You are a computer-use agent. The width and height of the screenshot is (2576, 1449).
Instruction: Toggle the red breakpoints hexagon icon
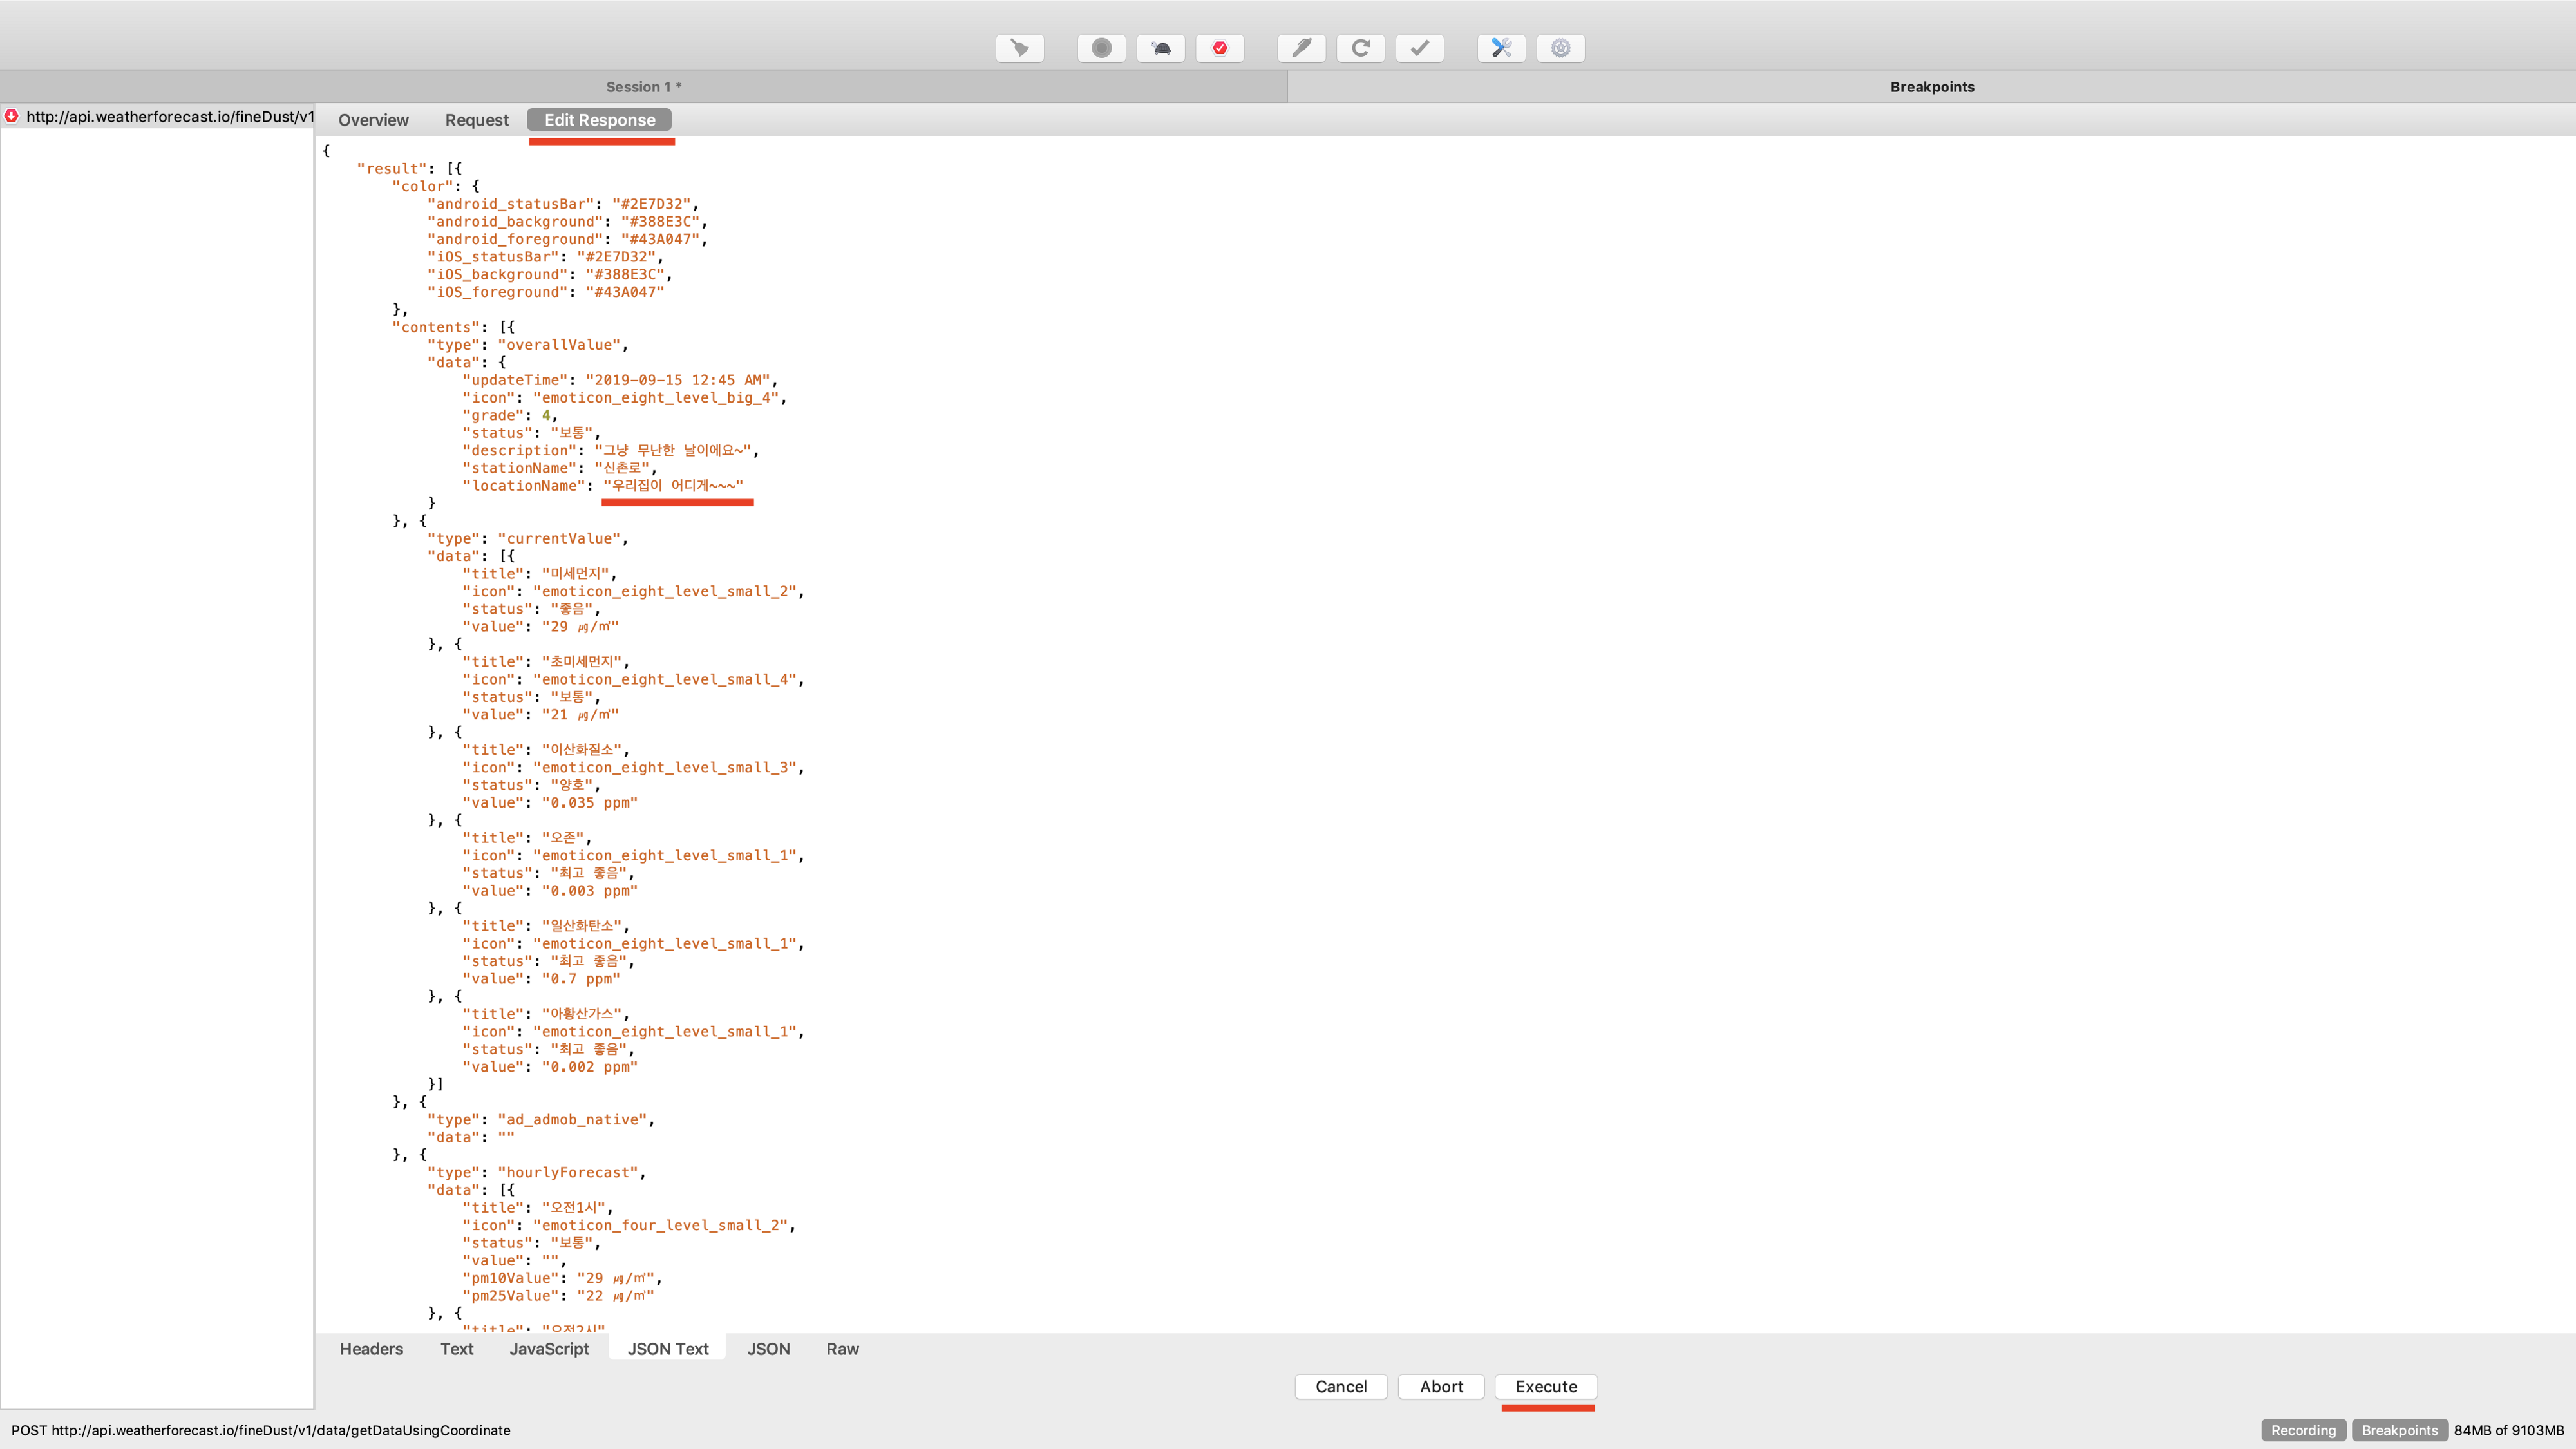point(1220,48)
